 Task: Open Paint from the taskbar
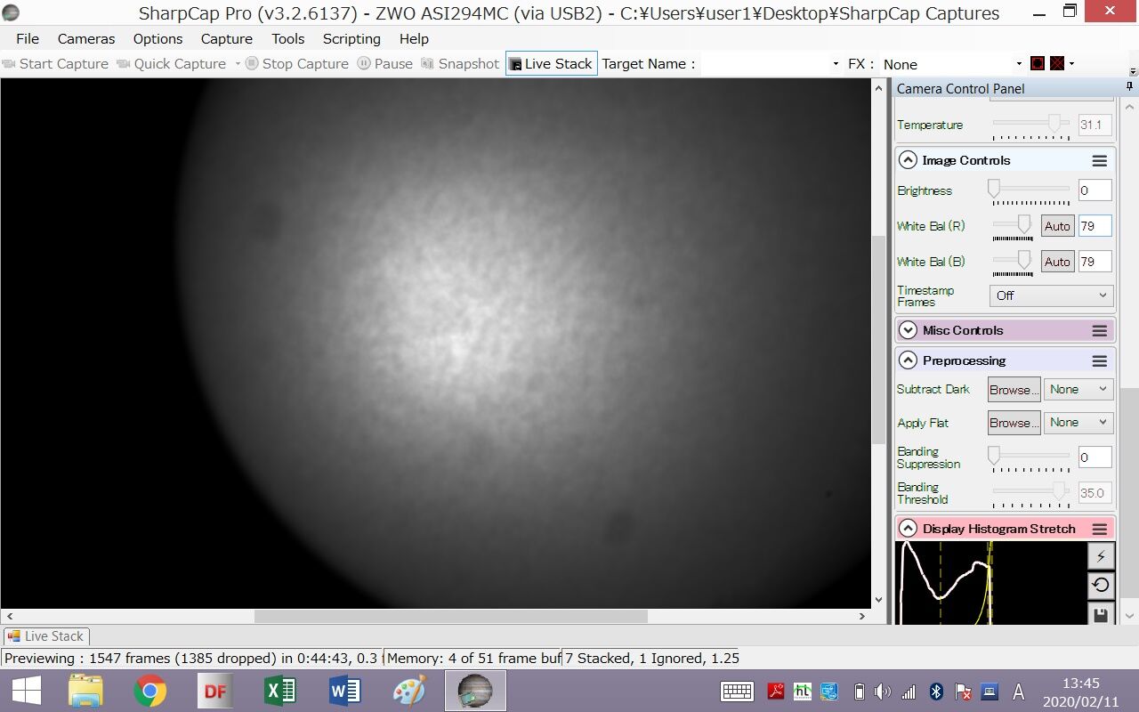(409, 691)
